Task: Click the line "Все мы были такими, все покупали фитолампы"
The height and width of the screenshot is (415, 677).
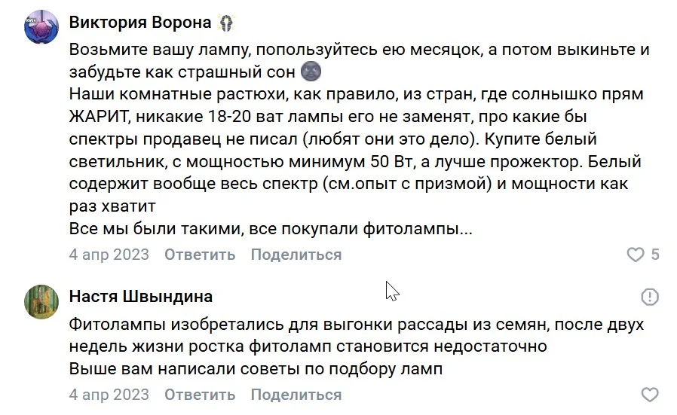Action: 271,229
